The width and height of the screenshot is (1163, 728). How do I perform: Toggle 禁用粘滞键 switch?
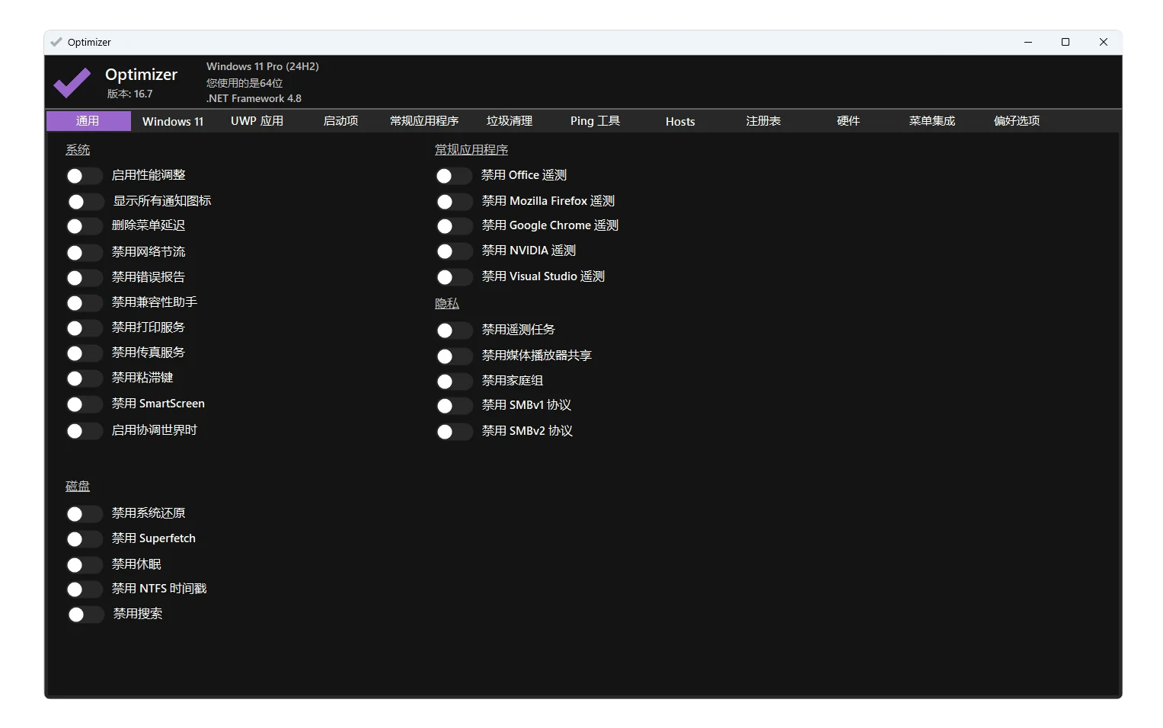tap(84, 378)
